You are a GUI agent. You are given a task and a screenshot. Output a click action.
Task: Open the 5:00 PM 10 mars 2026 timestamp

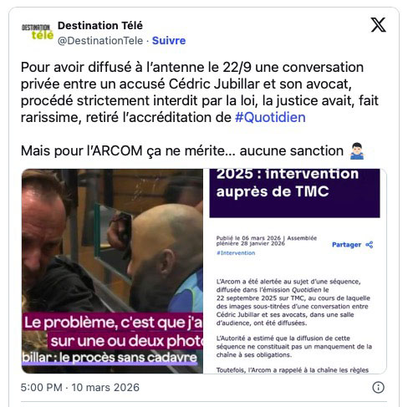(x=80, y=387)
